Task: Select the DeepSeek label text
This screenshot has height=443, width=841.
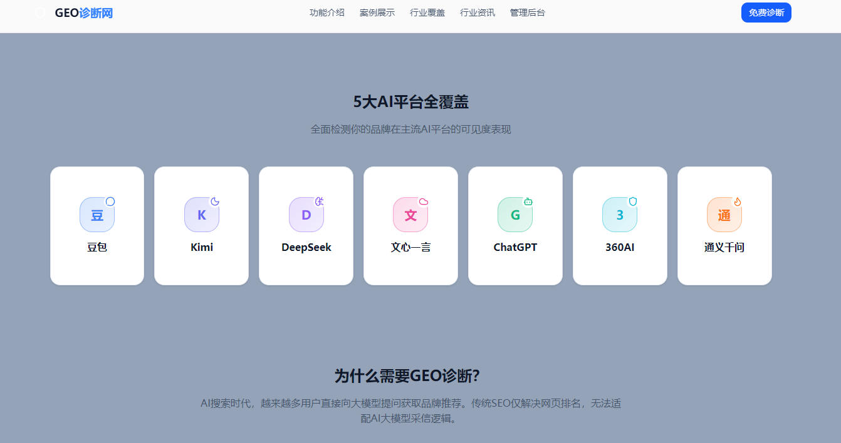Action: pyautogui.click(x=306, y=247)
